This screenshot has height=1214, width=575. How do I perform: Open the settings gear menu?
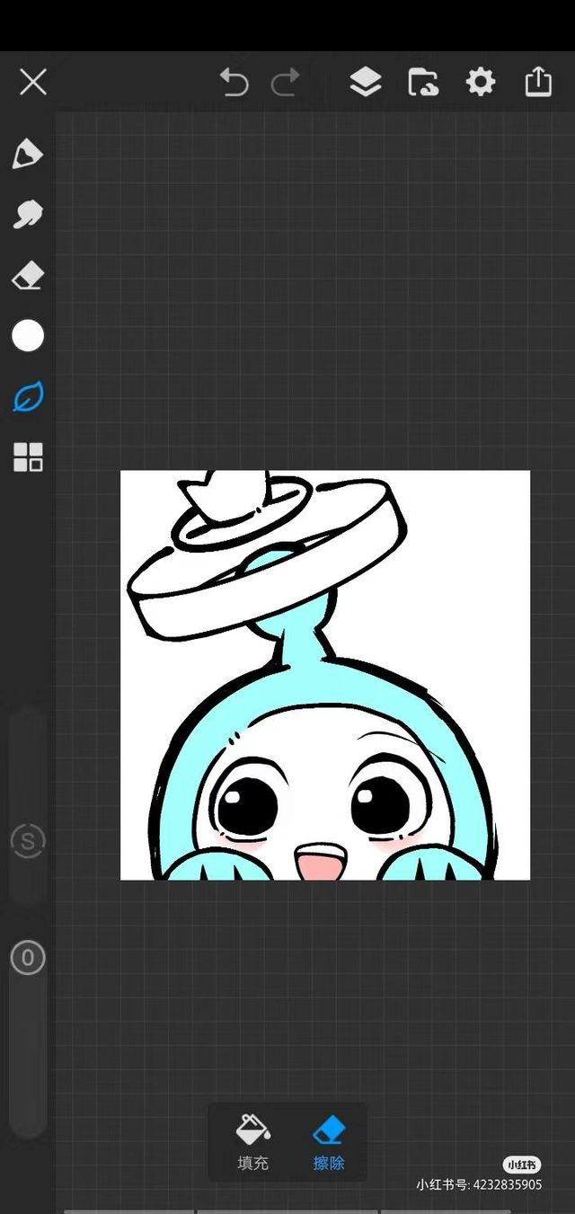[481, 83]
